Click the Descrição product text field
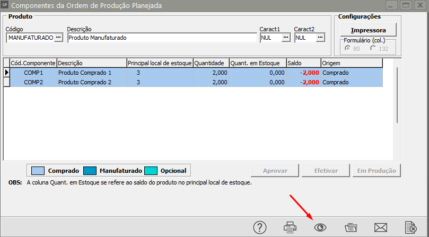The image size is (429, 237). [x=162, y=38]
